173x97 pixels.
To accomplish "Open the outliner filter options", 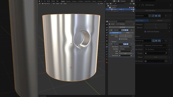I will coord(131,4).
